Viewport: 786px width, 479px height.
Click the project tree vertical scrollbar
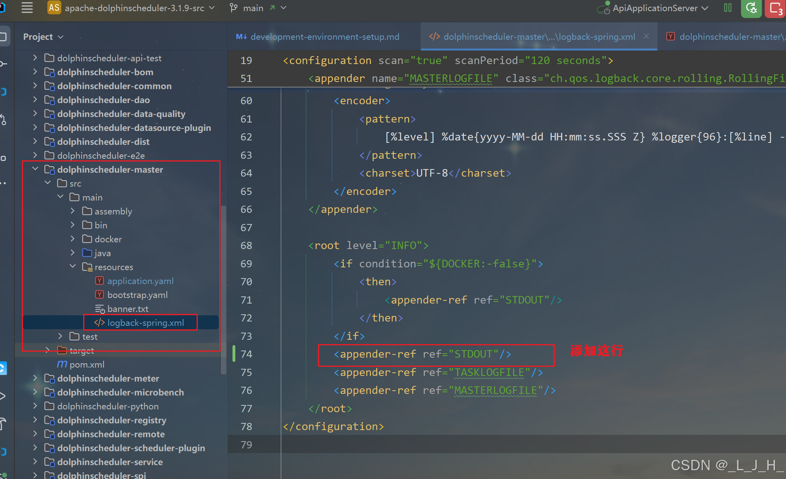[x=223, y=290]
